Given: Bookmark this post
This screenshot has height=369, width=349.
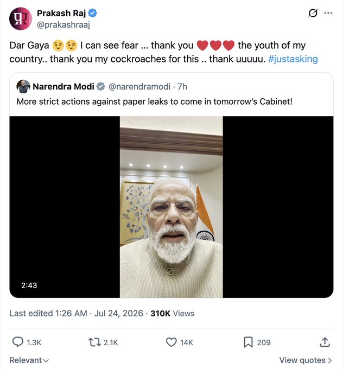Looking at the screenshot, I should [248, 342].
